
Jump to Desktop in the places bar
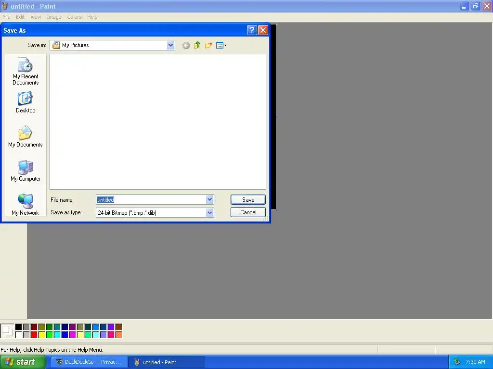(26, 103)
